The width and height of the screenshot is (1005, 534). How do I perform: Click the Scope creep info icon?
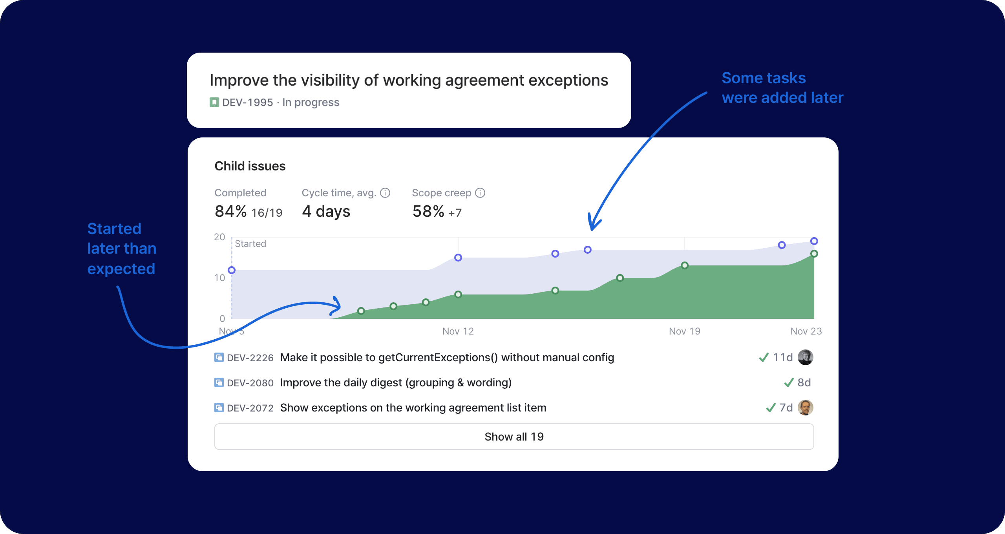point(480,193)
